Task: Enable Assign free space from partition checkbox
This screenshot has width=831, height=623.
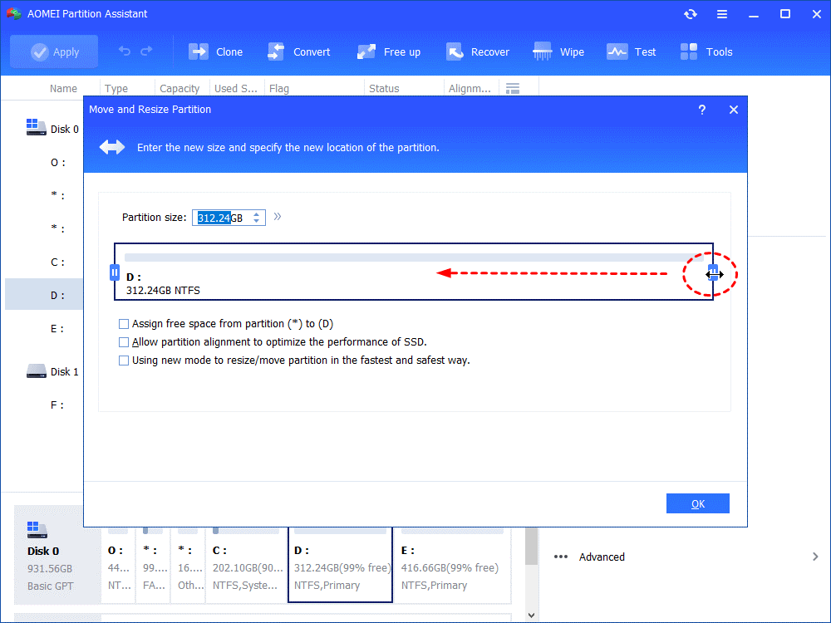Action: pos(124,324)
